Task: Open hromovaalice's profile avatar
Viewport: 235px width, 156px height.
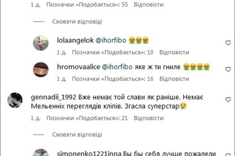Action: click(x=41, y=70)
